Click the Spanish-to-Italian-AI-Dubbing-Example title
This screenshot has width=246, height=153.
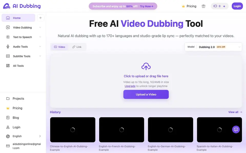pyautogui.click(x=215, y=148)
